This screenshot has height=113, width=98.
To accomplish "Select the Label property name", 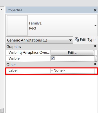I will point(13,70).
